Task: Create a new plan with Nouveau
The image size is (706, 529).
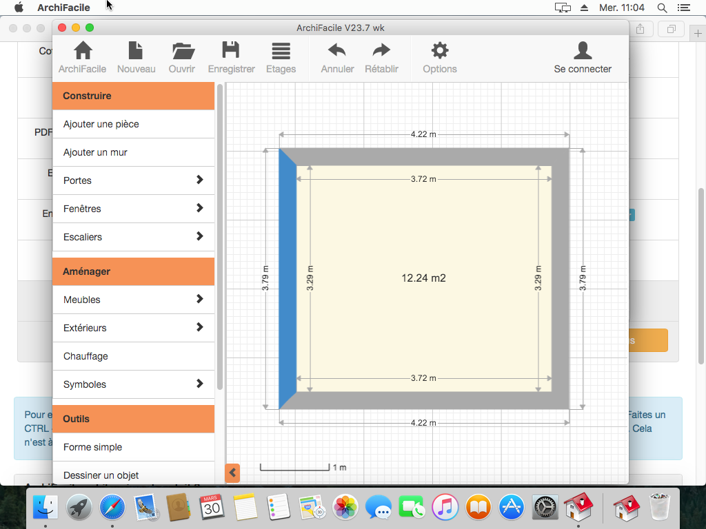Action: pos(136,51)
